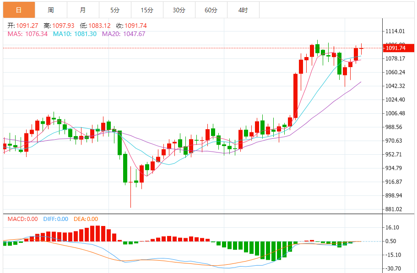Click the DEA:0.00 indicator label

click(x=86, y=219)
